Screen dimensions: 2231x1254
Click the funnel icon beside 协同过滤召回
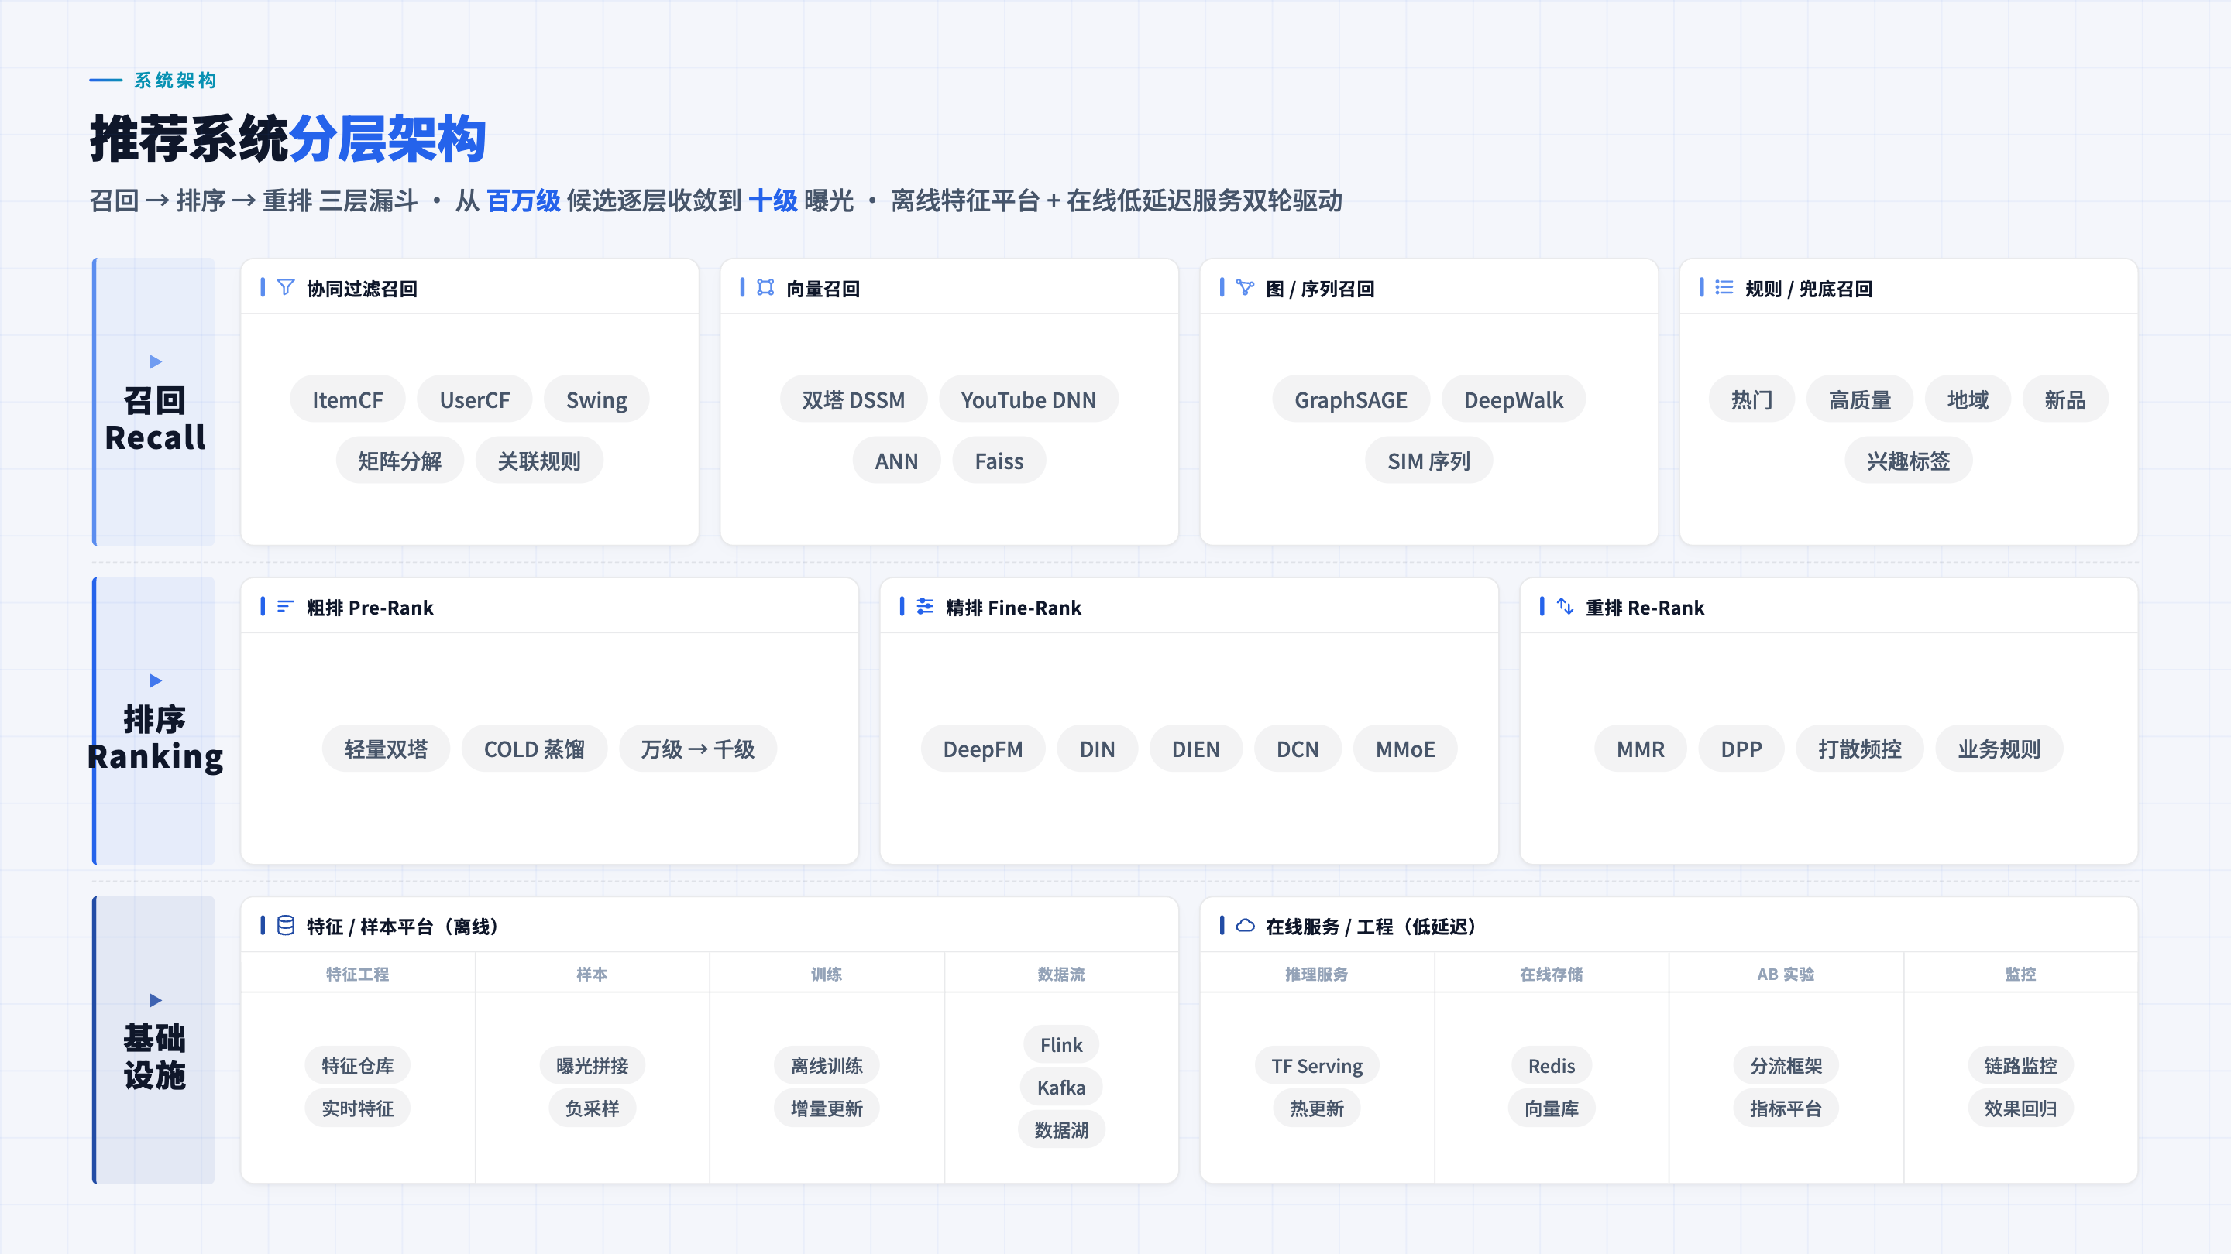[x=286, y=287]
